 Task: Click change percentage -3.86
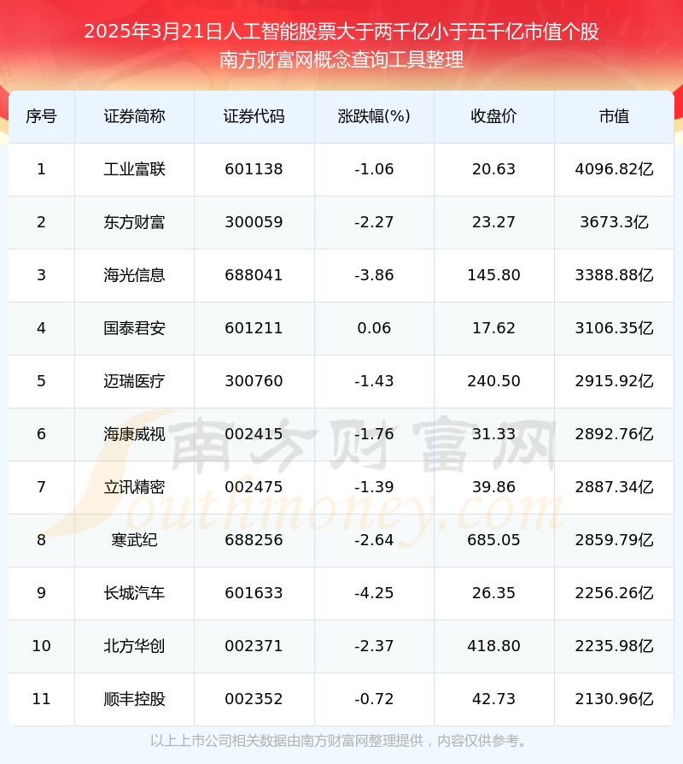374,275
